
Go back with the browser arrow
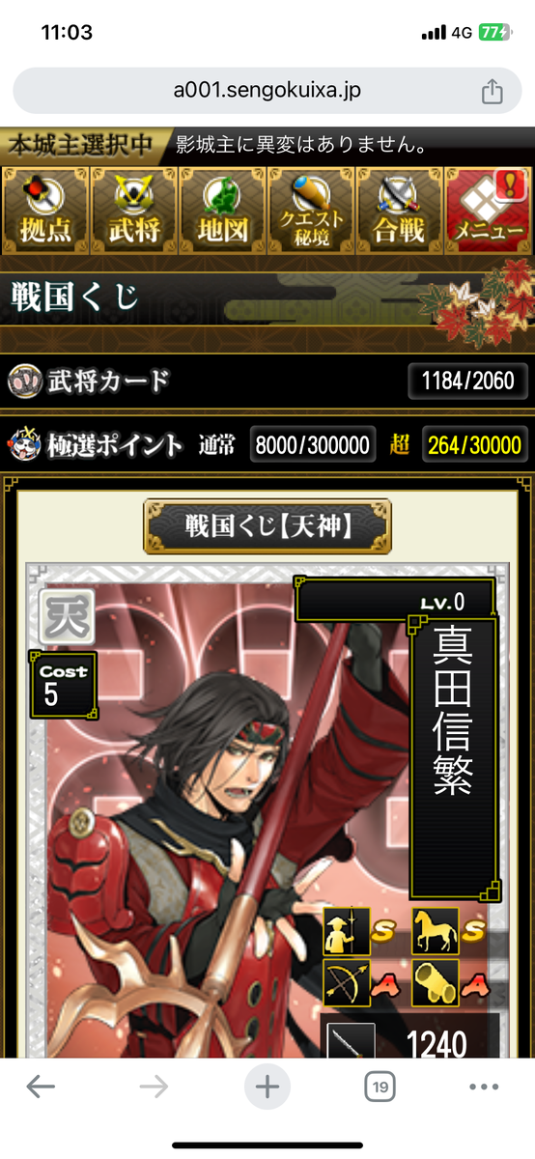click(x=41, y=1087)
